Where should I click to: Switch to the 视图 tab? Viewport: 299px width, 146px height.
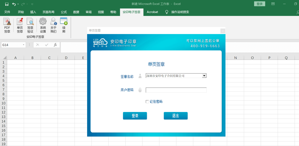pos(101,12)
